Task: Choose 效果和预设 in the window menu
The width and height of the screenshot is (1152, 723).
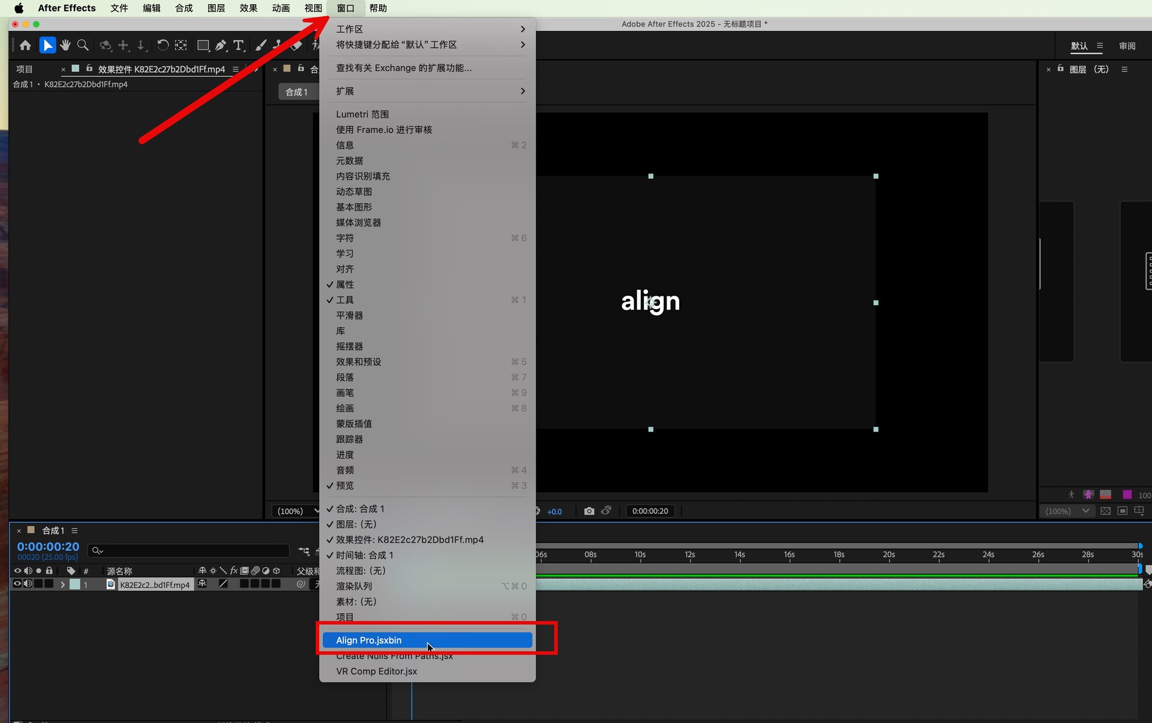Action: tap(358, 362)
